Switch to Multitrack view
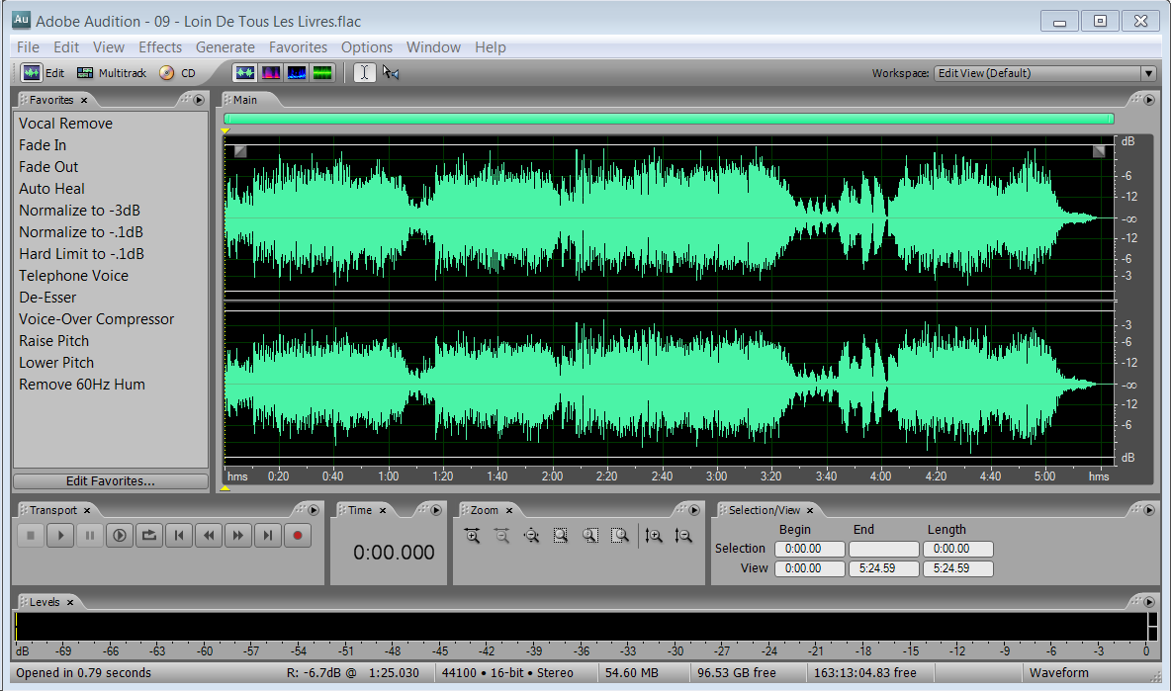This screenshot has height=691, width=1171. click(x=112, y=73)
